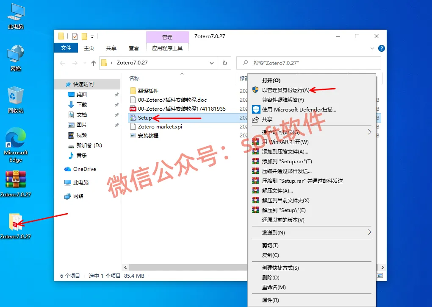The image size is (432, 307).
Task: Select OneDrive in the navigation pane
Action: 80,169
